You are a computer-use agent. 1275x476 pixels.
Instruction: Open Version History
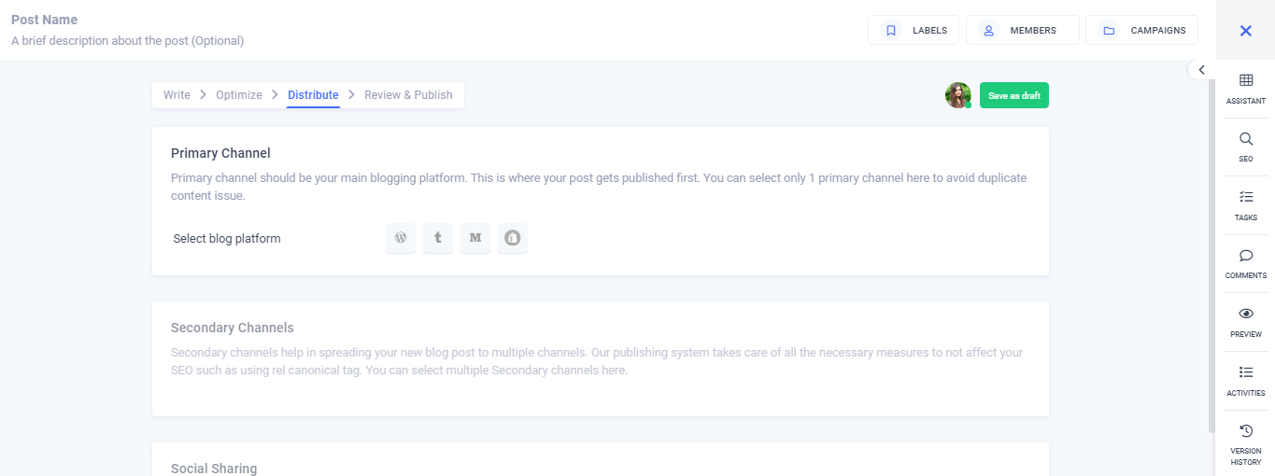pos(1246,444)
